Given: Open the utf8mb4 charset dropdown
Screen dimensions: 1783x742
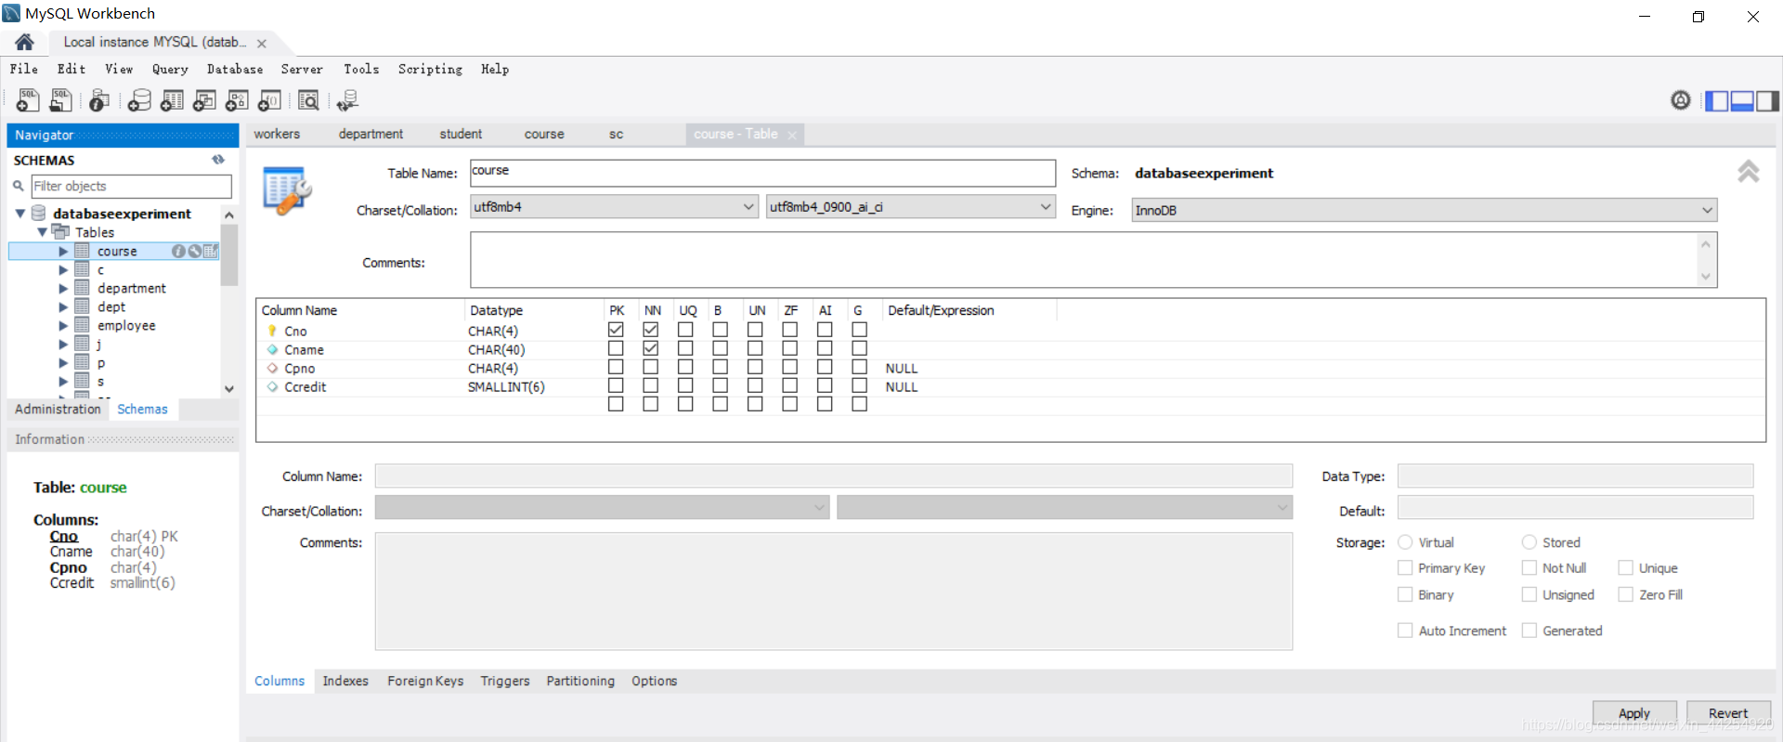Looking at the screenshot, I should point(615,207).
